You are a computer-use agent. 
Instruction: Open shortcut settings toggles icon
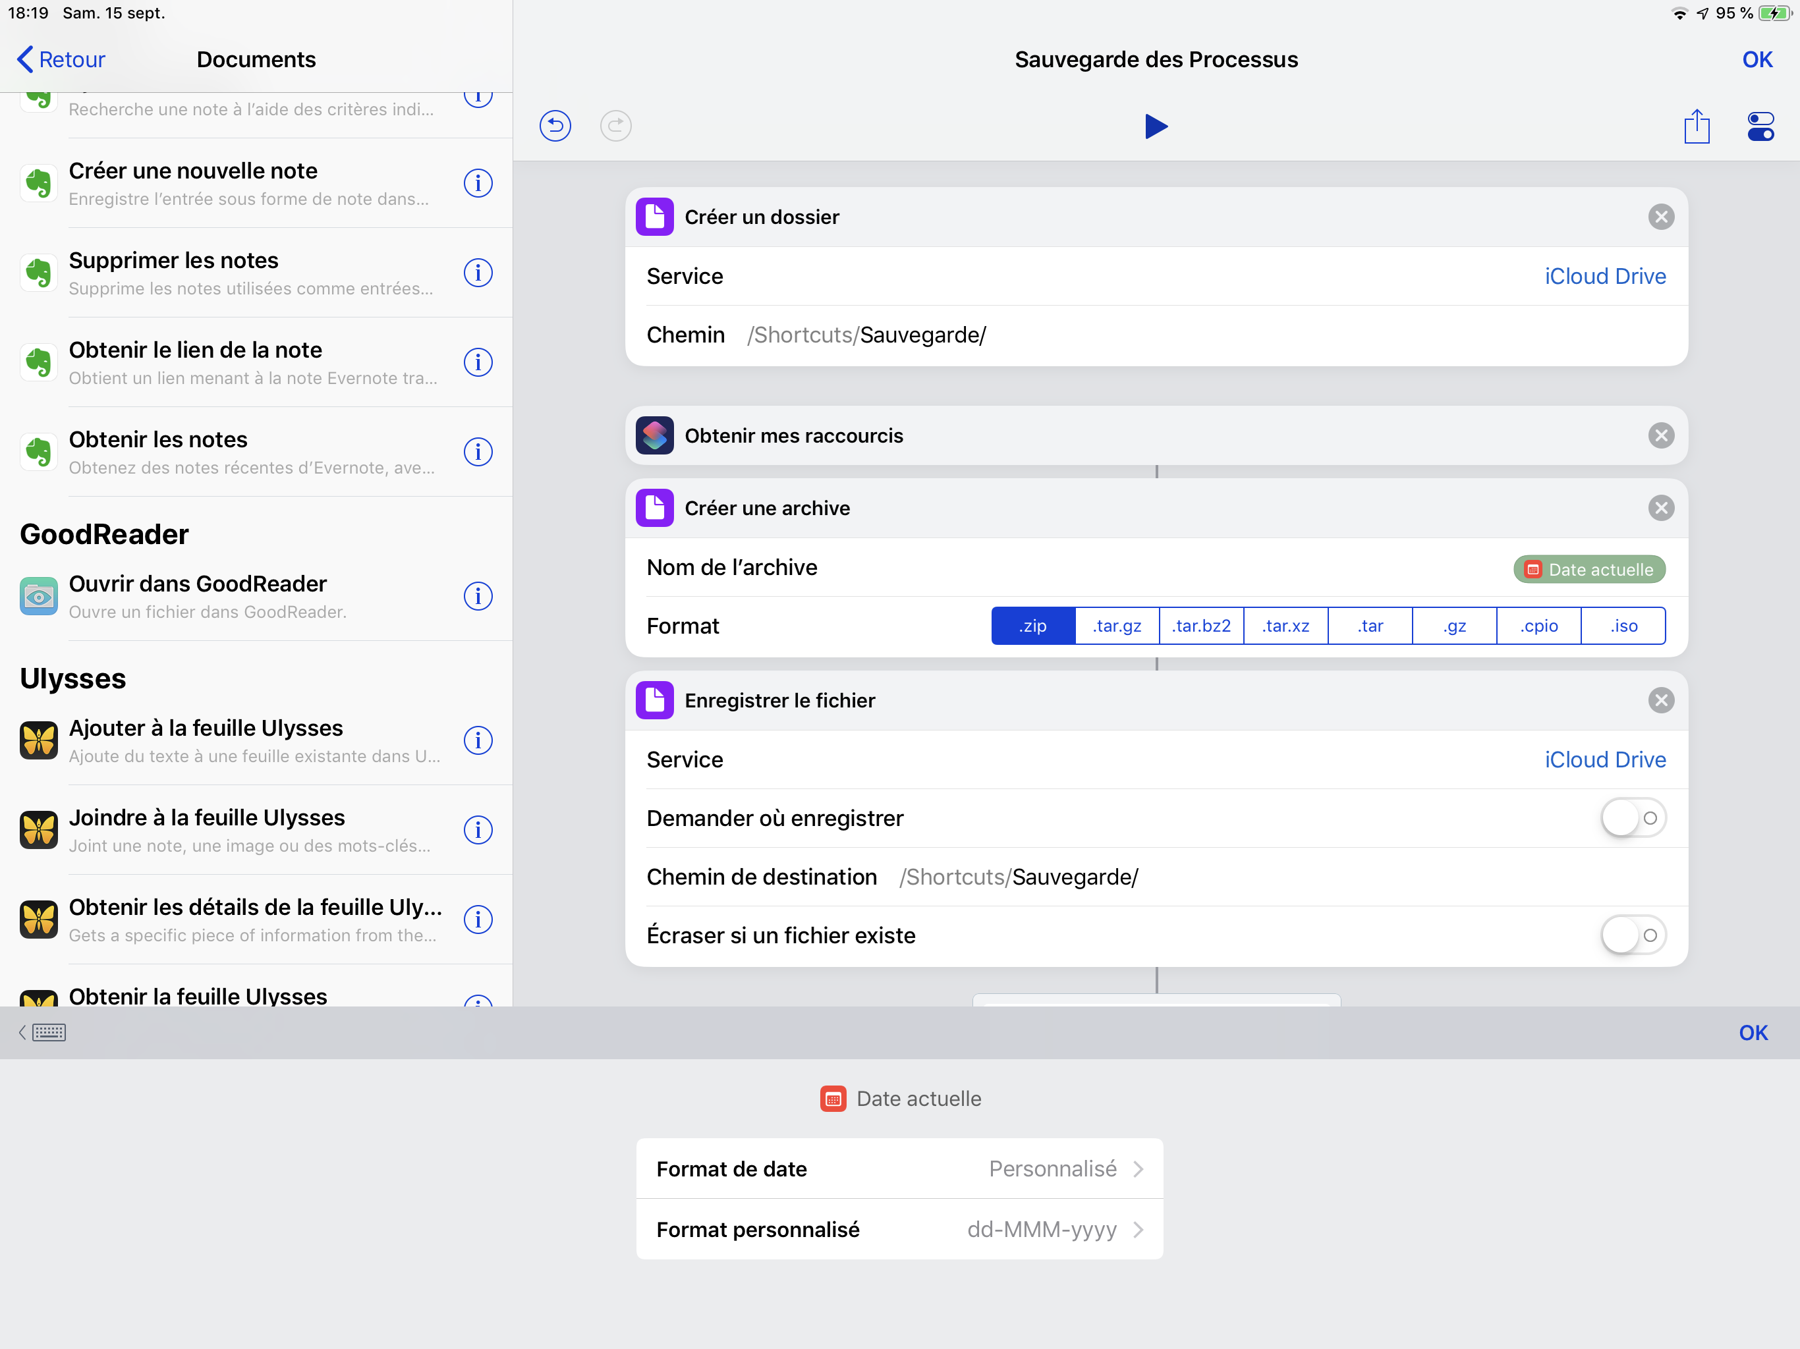point(1760,127)
